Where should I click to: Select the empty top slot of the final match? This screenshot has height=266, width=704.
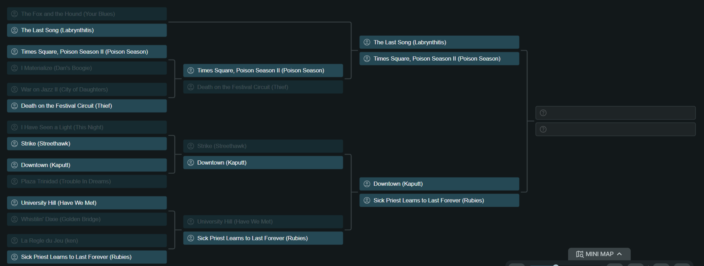(616, 113)
